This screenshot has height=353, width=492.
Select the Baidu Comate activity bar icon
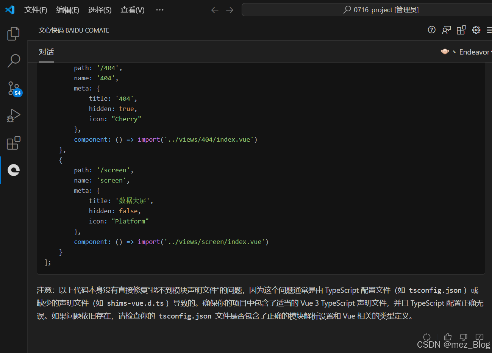(14, 170)
